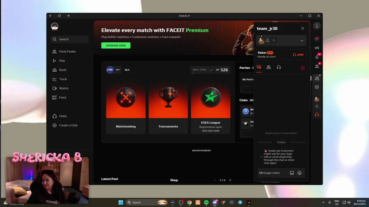
Task: Open the FACEIT home logo
Action: point(54,26)
